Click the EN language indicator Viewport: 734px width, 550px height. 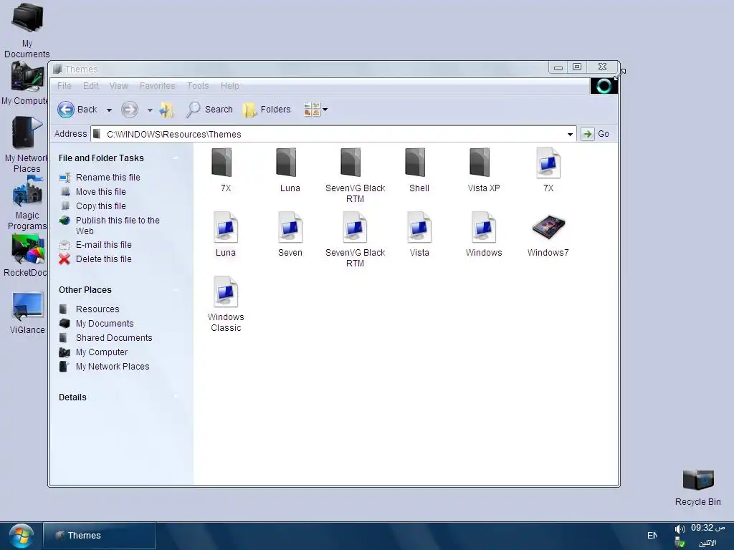[x=652, y=536]
